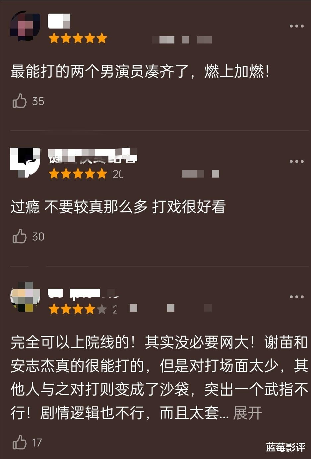Open more options for the first review
This screenshot has width=311, height=459.
[296, 26]
